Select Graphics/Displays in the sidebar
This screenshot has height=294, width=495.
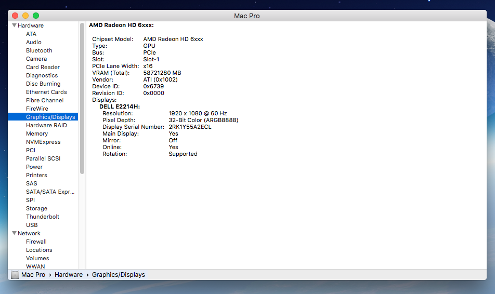pyautogui.click(x=43, y=117)
